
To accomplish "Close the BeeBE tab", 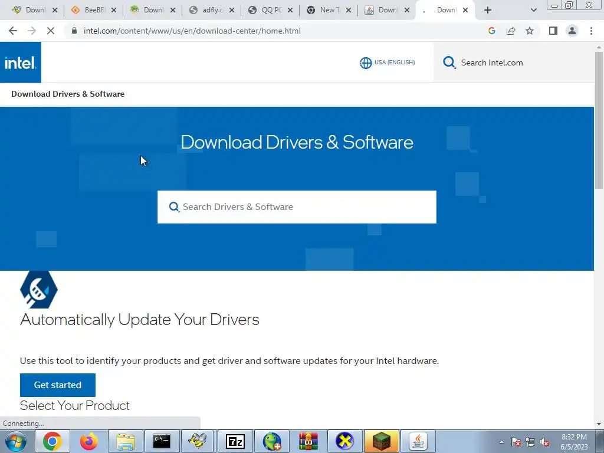I will pos(114,10).
